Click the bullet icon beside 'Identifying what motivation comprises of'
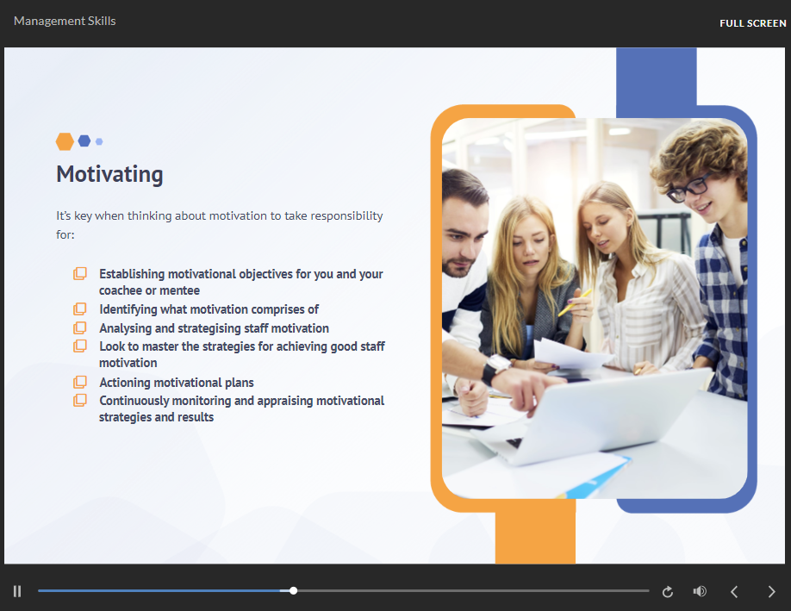The width and height of the screenshot is (791, 611). pos(80,309)
